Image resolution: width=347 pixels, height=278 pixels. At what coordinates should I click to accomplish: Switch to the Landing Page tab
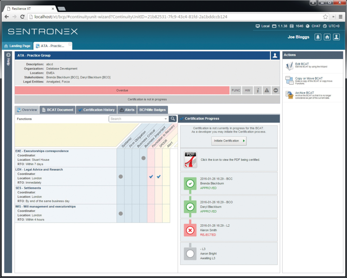point(17,46)
